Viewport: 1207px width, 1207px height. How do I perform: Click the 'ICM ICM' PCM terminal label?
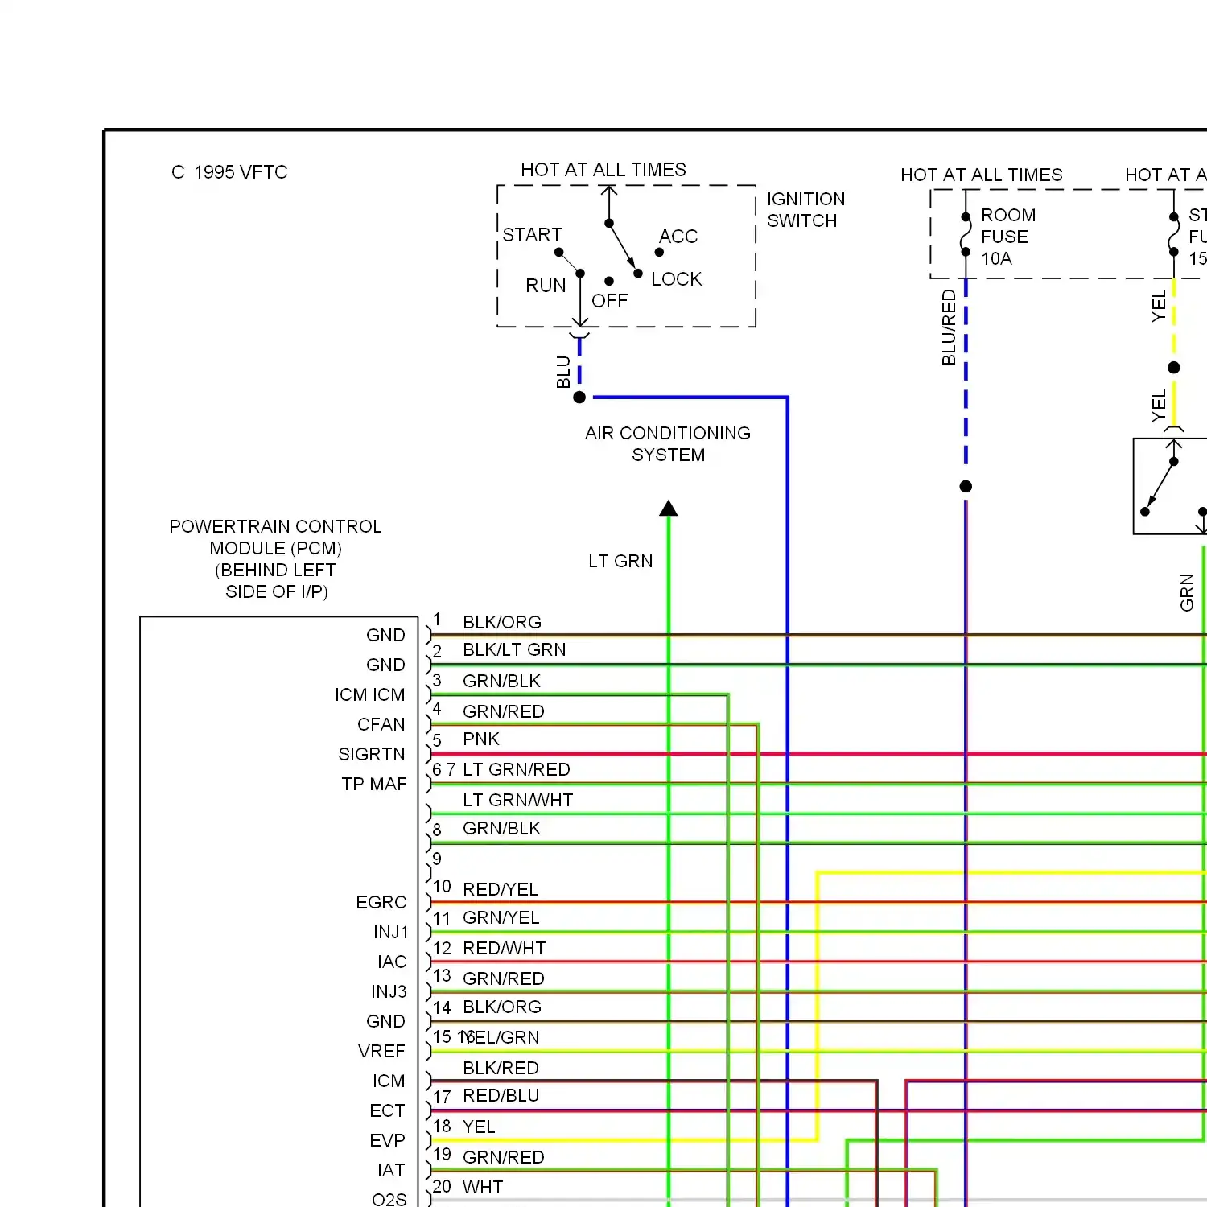click(370, 695)
